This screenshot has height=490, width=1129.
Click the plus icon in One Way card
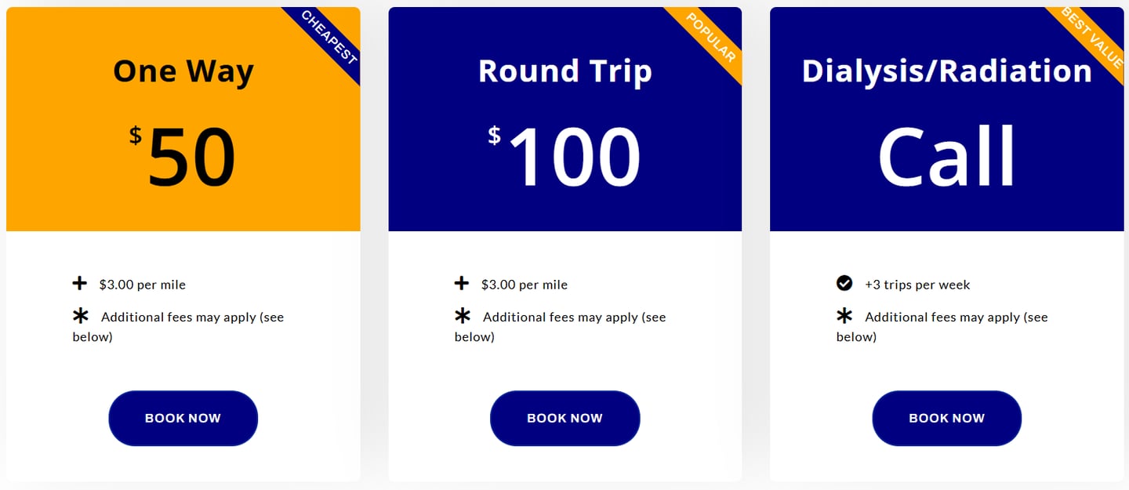(80, 283)
